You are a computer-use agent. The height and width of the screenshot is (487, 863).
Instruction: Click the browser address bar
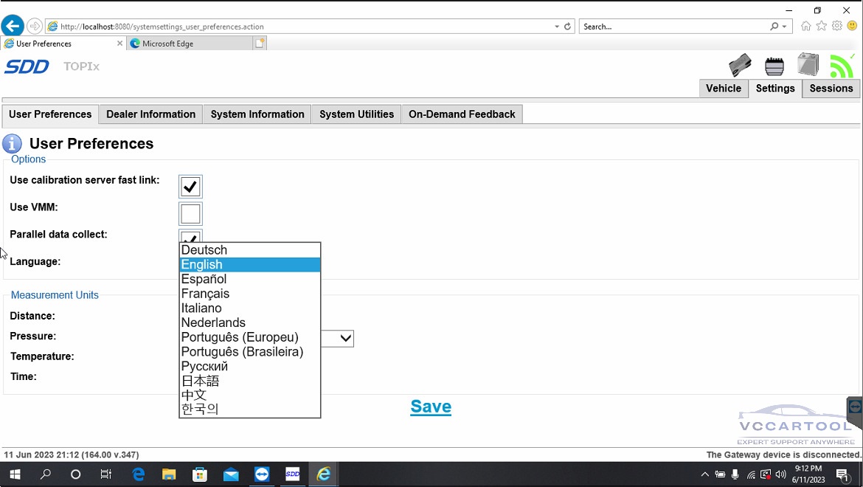coord(295,27)
